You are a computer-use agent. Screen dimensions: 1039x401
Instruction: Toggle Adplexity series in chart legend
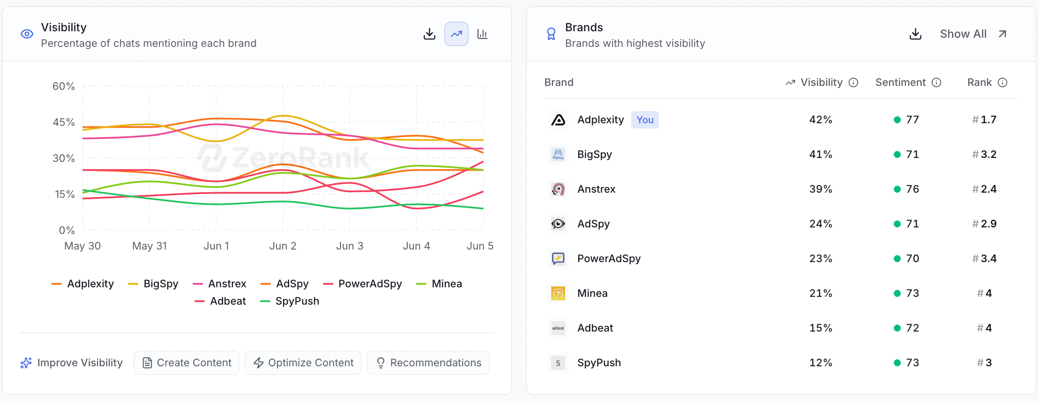tap(83, 284)
